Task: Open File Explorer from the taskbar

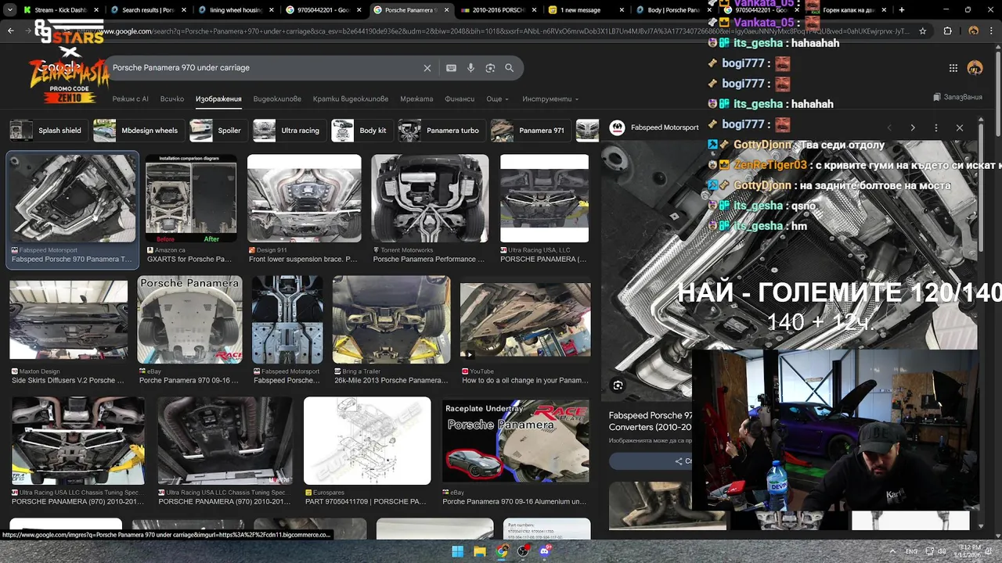Action: [480, 551]
